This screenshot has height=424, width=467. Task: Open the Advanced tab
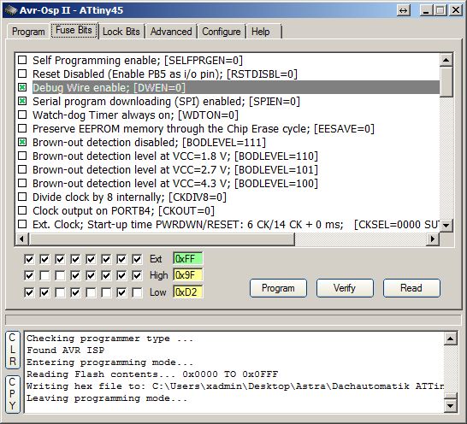tap(171, 32)
